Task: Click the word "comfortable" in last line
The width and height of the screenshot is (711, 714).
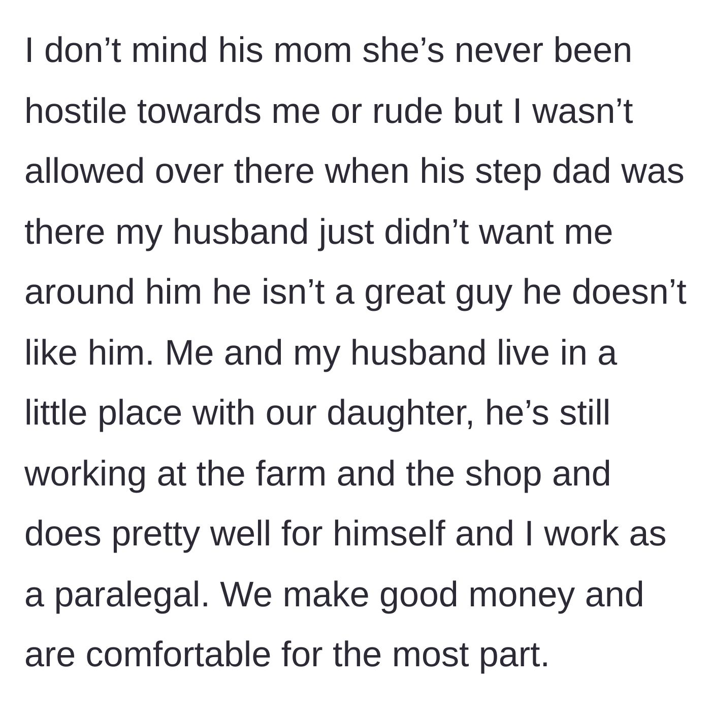Action: 178,655
